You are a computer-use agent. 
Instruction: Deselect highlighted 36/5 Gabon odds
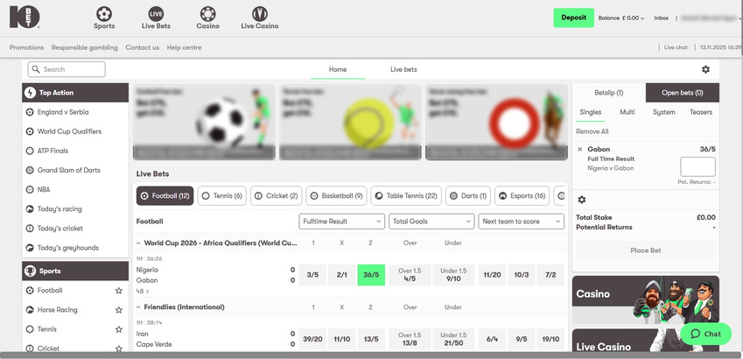point(371,275)
